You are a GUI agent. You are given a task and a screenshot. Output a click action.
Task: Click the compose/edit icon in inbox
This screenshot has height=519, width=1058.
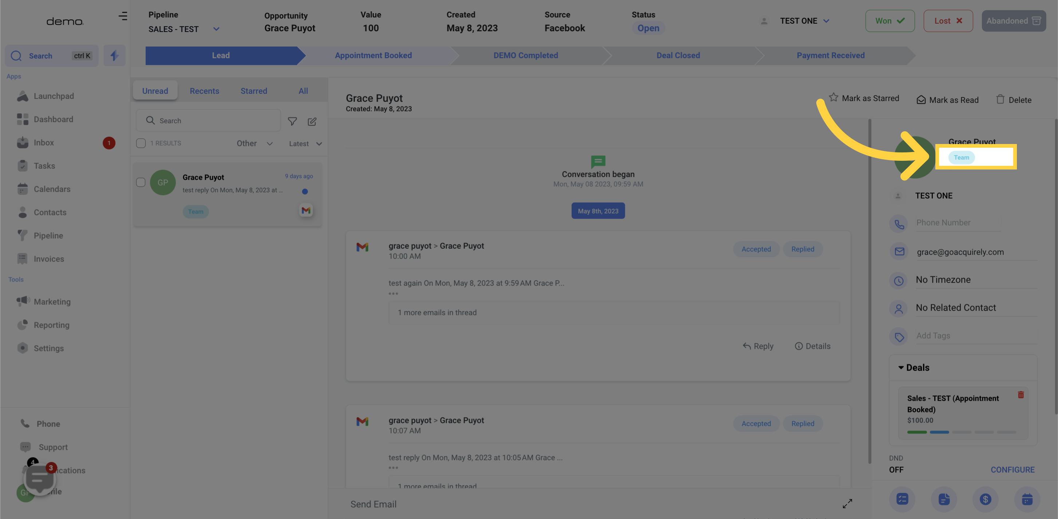312,121
